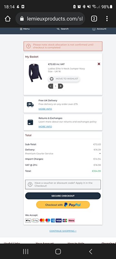116x259 pixels.
Task: Click the Move to Wishlist heart button
Action: pyautogui.click(x=64, y=79)
